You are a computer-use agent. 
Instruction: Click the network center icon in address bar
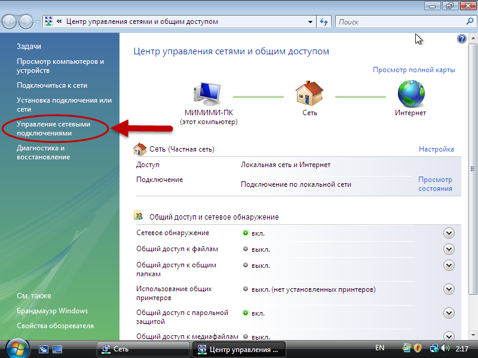click(x=49, y=21)
